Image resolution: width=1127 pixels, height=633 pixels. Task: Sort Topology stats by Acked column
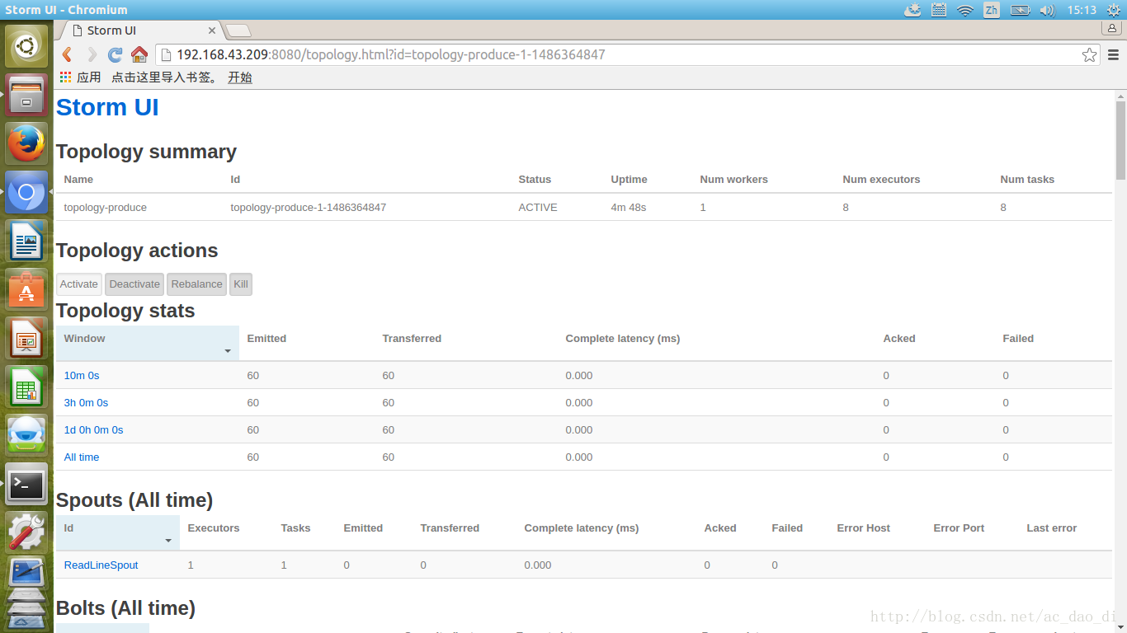click(x=899, y=338)
